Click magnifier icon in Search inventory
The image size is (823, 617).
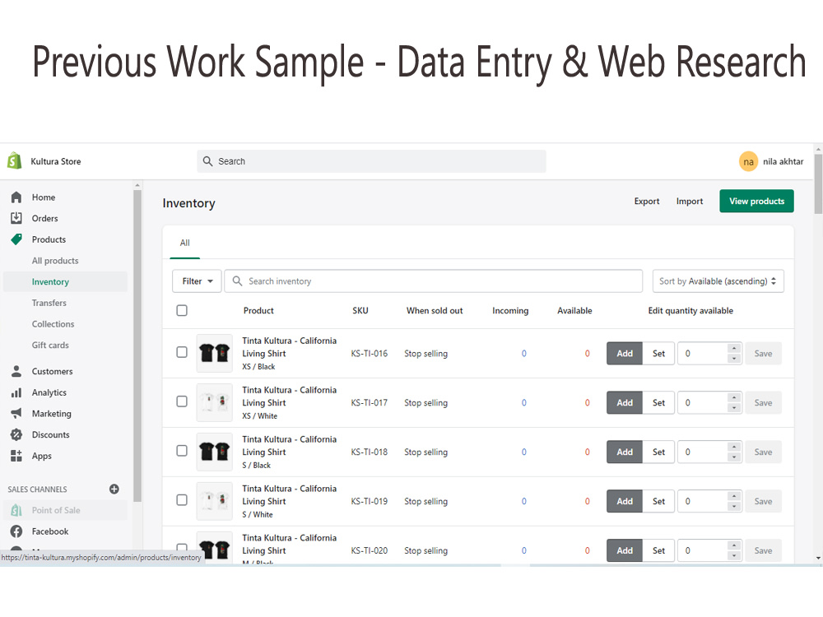tap(237, 281)
